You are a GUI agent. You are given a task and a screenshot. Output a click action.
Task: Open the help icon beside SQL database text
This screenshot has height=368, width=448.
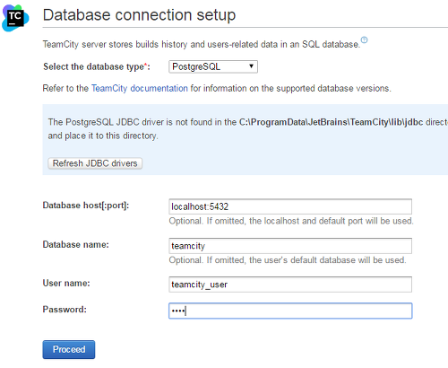[x=364, y=39]
